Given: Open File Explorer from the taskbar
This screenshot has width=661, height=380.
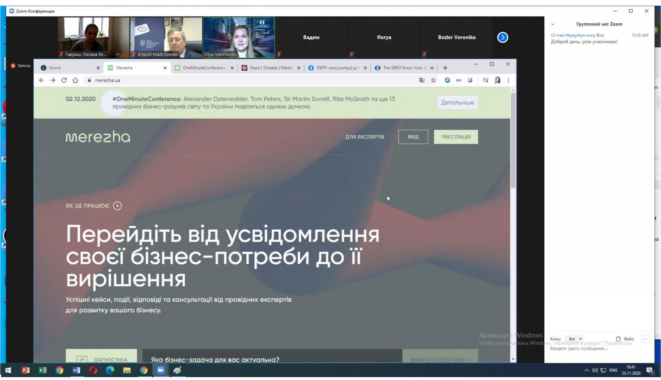Looking at the screenshot, I should tap(127, 370).
